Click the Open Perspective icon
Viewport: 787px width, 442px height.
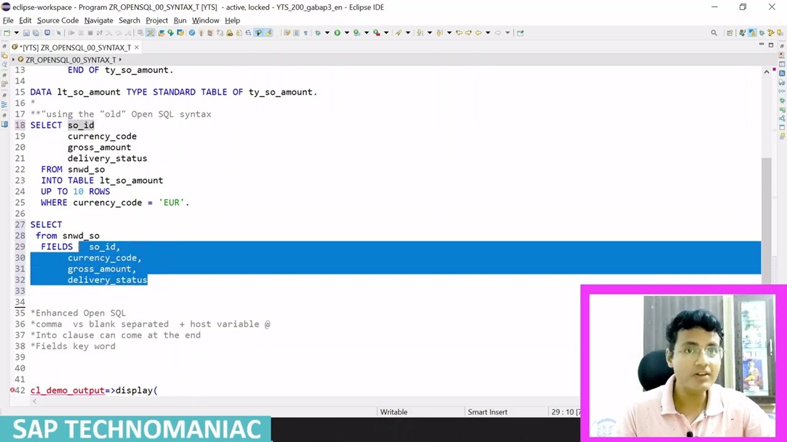click(x=729, y=33)
